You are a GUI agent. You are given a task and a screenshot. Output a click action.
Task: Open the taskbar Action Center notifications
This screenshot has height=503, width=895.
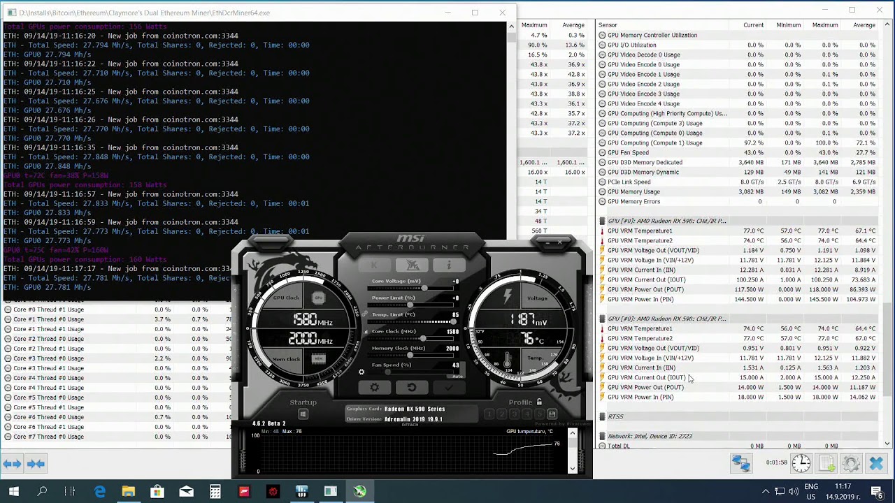(877, 492)
